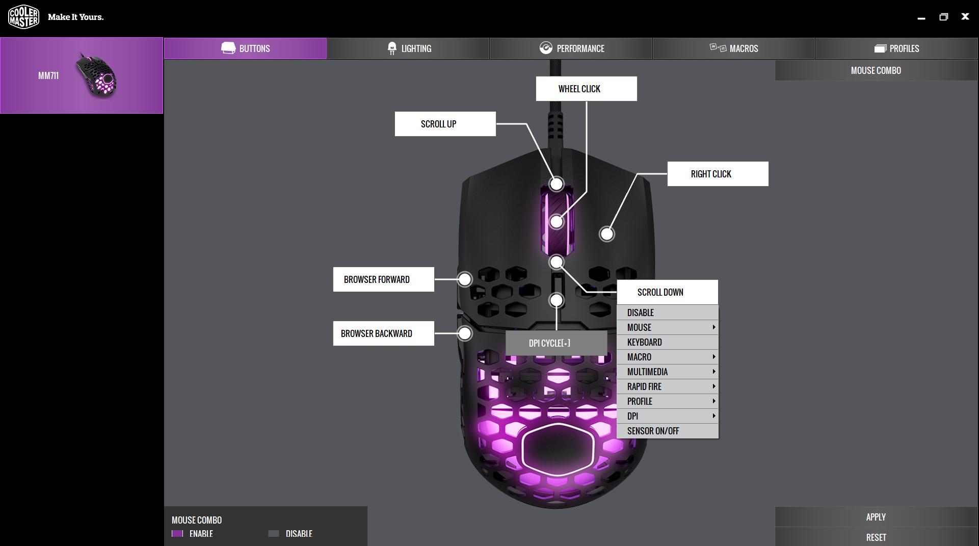Viewport: 979px width, 546px height.
Task: Expand the Rapid Fire submenu arrow
Action: pos(714,386)
